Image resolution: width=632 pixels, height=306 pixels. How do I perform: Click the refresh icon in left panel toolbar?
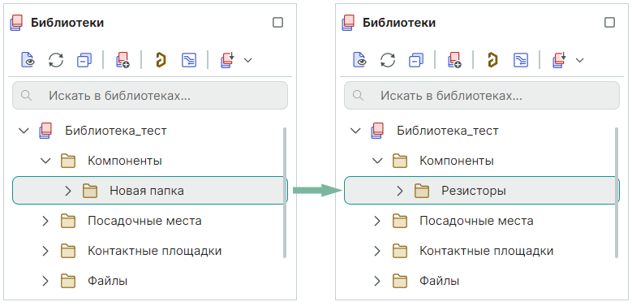[x=56, y=60]
